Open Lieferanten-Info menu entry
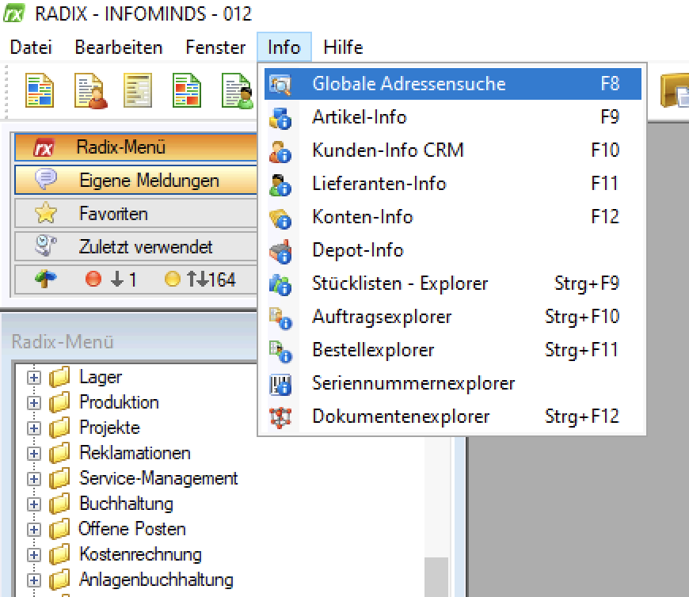 452,184
